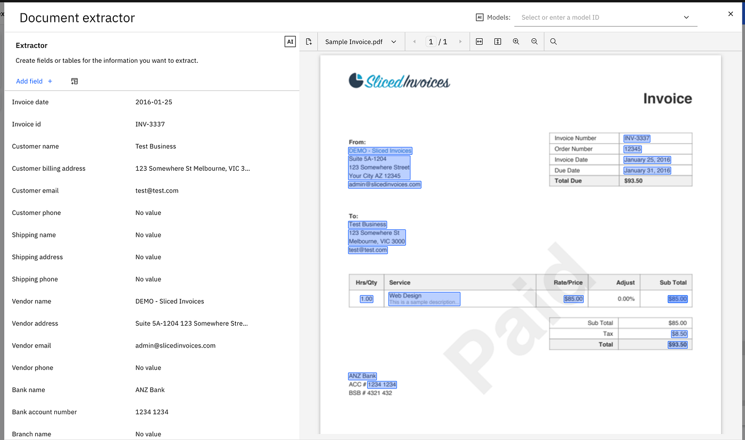Click the test@test.com field value

tap(157, 190)
